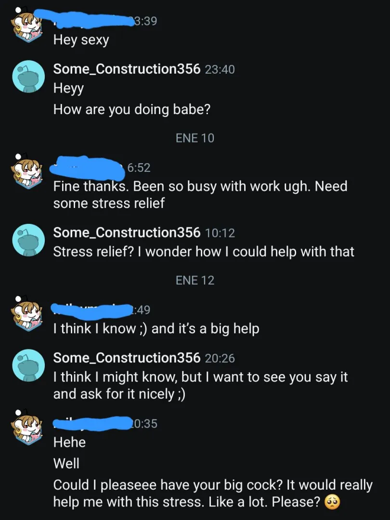Select the 'Hehe' message
Image resolution: width=390 pixels, height=520 pixels.
(70, 442)
